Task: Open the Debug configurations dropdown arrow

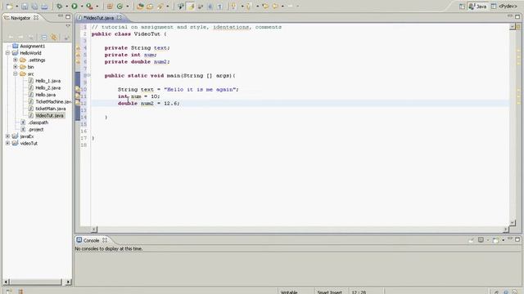Action: [x=66, y=7]
